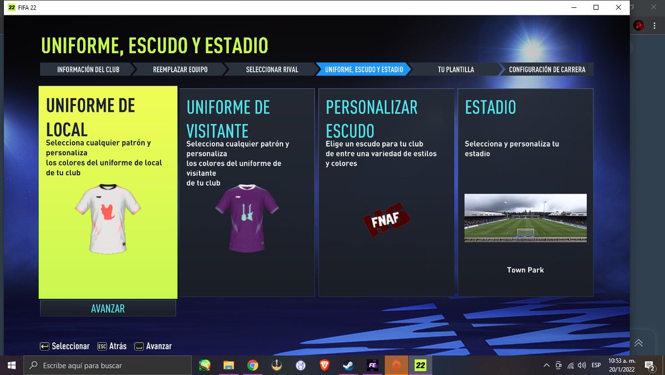Click the taskbar search box
The image size is (665, 375).
point(108,365)
